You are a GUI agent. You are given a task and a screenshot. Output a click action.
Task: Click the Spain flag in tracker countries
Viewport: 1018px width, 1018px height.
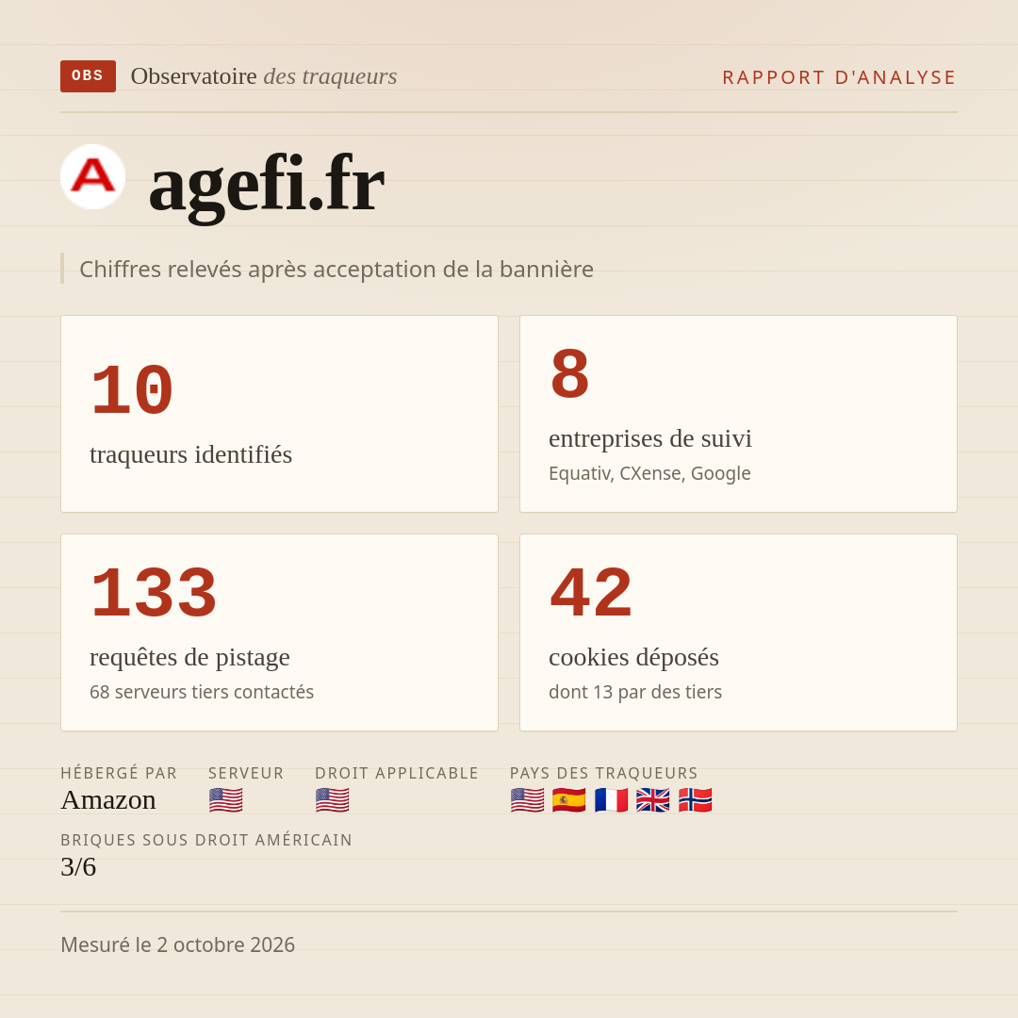click(569, 800)
